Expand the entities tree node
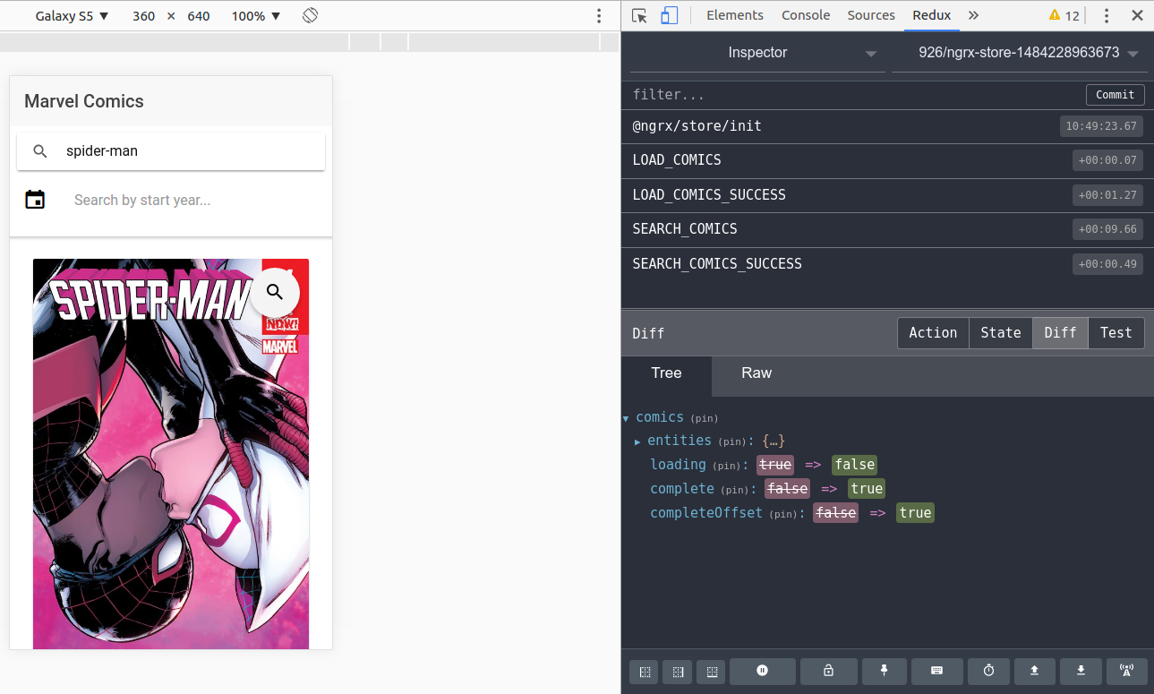The height and width of the screenshot is (694, 1154). tap(637, 441)
